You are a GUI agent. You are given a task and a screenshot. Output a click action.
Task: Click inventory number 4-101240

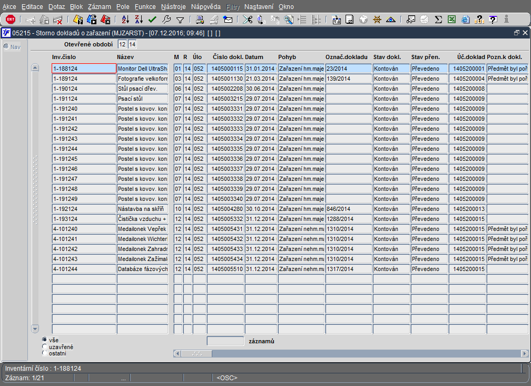[x=84, y=229]
